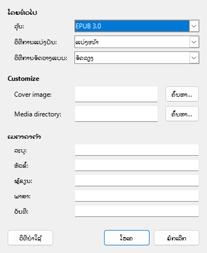Click the Cover image label
Image resolution: width=207 pixels, height=253 pixels.
pyautogui.click(x=33, y=95)
